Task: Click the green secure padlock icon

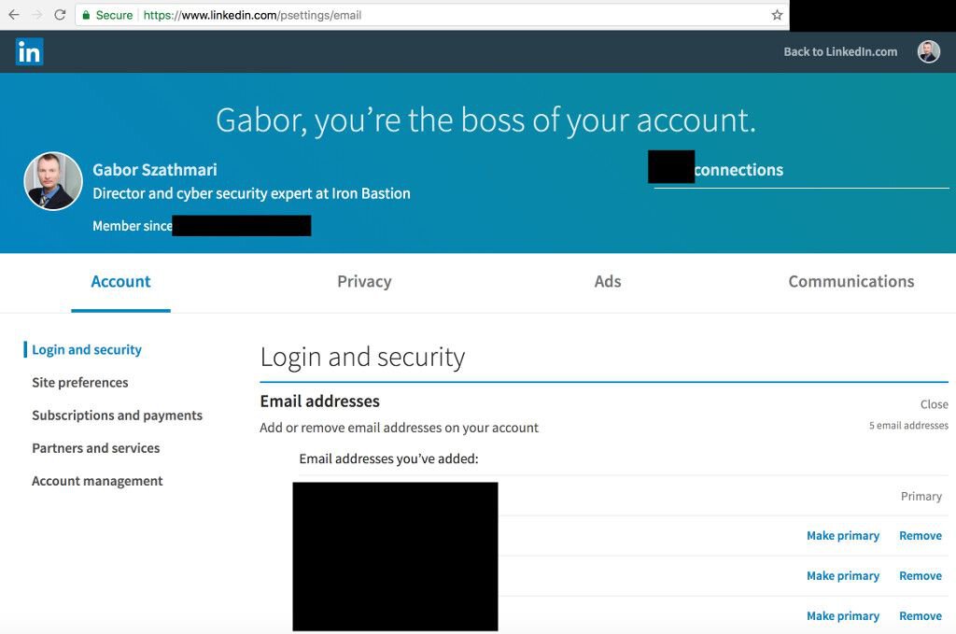Action: (x=86, y=15)
